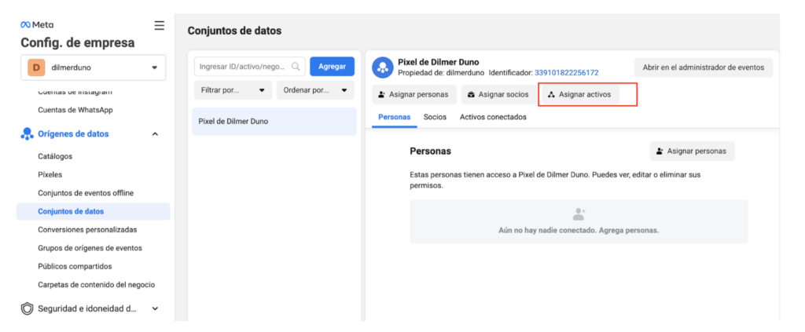Open the Filtrar por dropdown
Screen dimensions: 805x332
233,90
